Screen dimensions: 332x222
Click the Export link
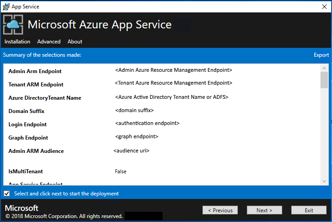(x=321, y=55)
